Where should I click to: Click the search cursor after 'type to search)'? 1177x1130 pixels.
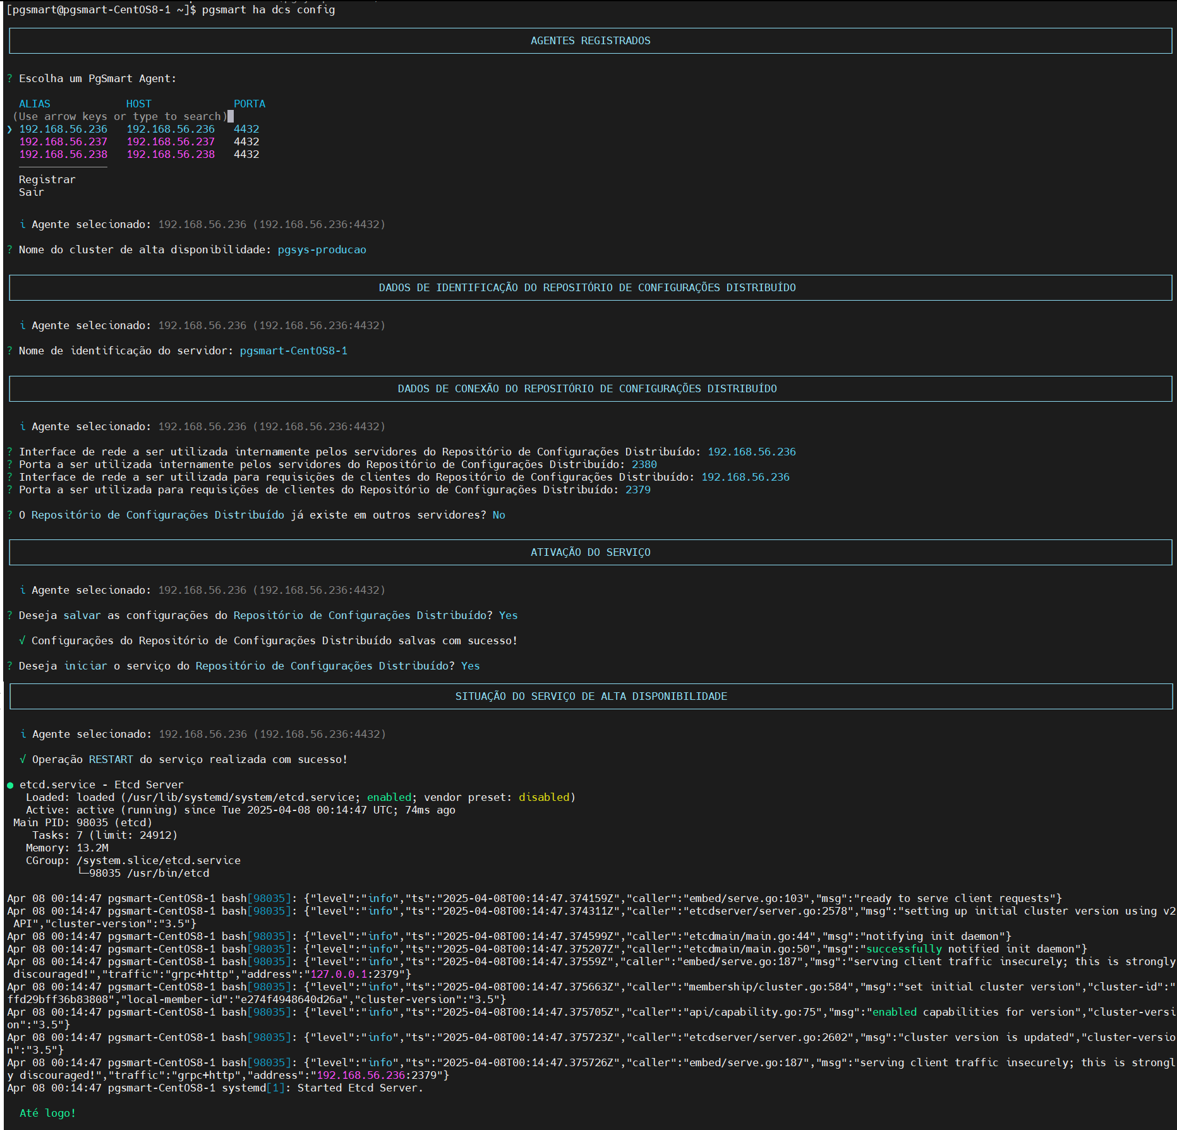click(x=231, y=116)
